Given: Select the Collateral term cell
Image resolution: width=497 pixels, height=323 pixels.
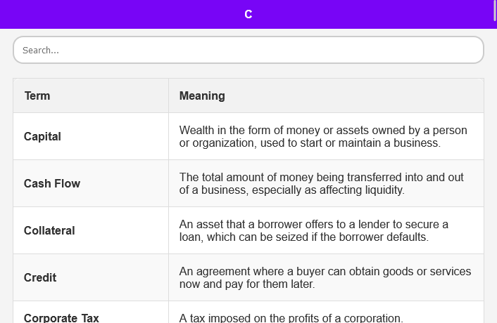Looking at the screenshot, I should pos(91,231).
